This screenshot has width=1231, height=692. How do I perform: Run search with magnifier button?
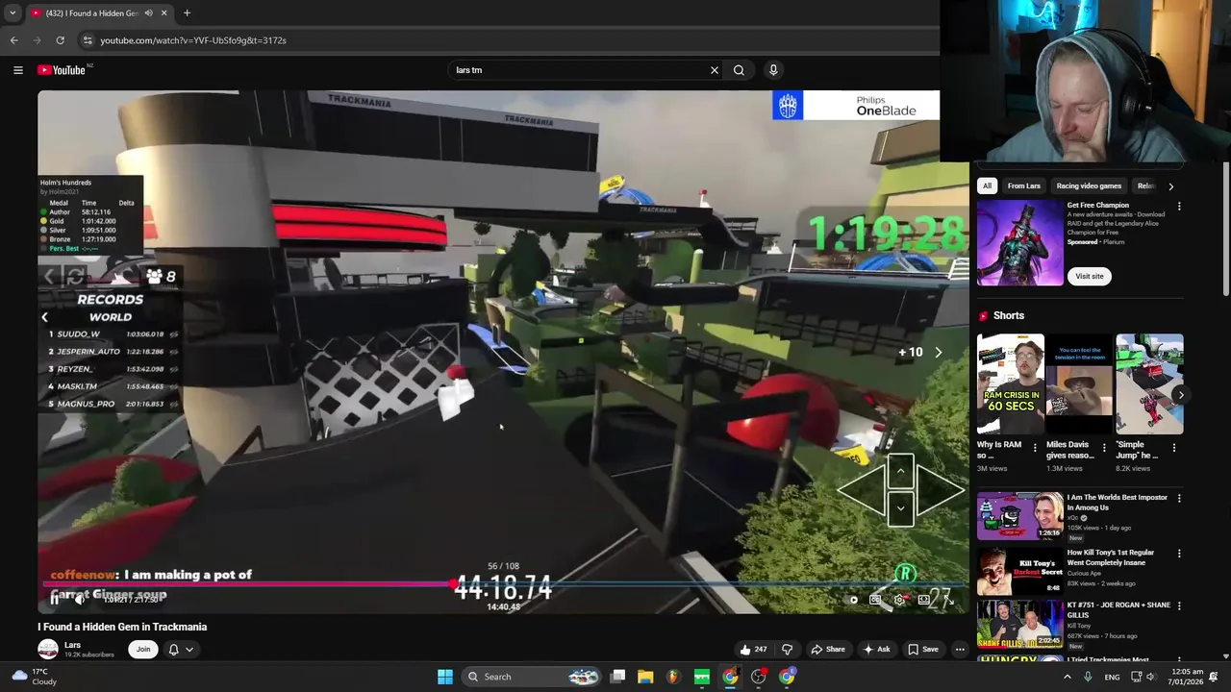click(x=739, y=70)
